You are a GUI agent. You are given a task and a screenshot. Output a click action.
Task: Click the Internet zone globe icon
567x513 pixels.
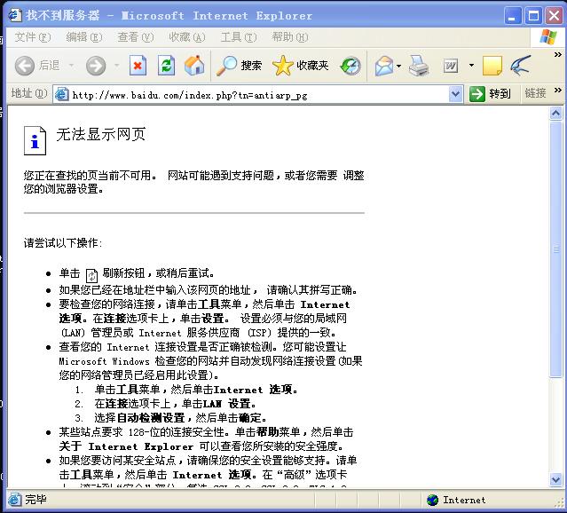[432, 500]
